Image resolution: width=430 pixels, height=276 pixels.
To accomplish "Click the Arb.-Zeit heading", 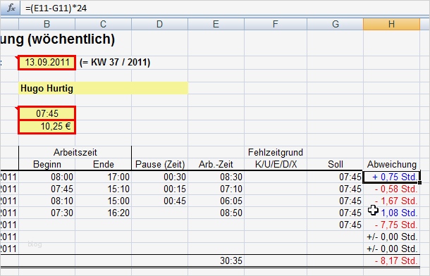I will pos(216,164).
